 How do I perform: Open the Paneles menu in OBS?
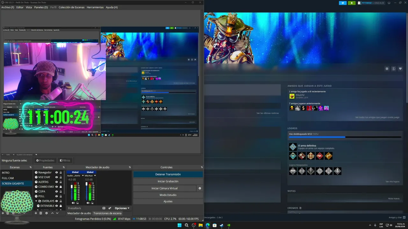[41, 7]
